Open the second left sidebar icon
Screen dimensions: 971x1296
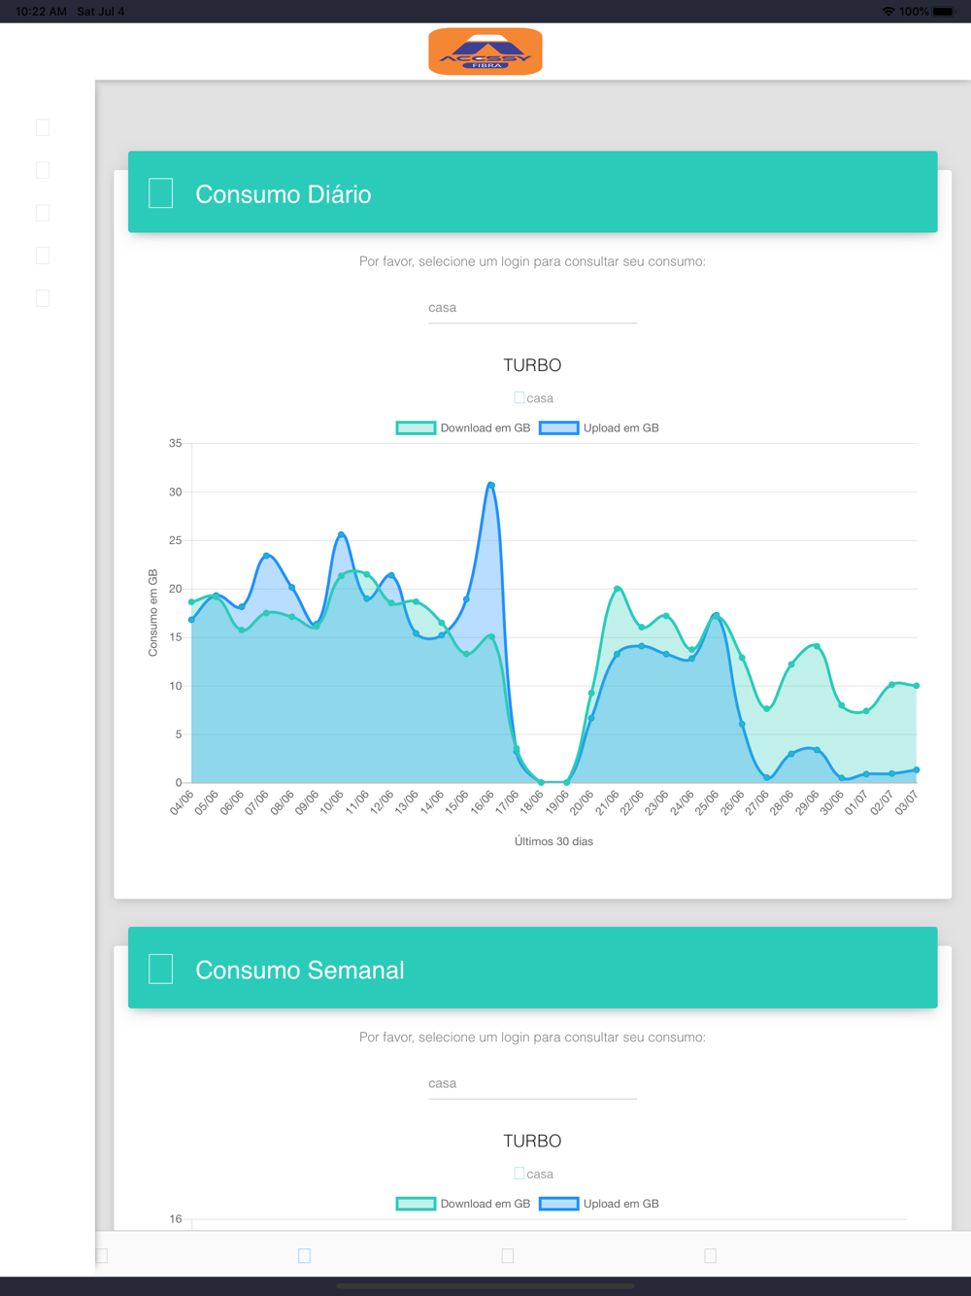click(43, 170)
